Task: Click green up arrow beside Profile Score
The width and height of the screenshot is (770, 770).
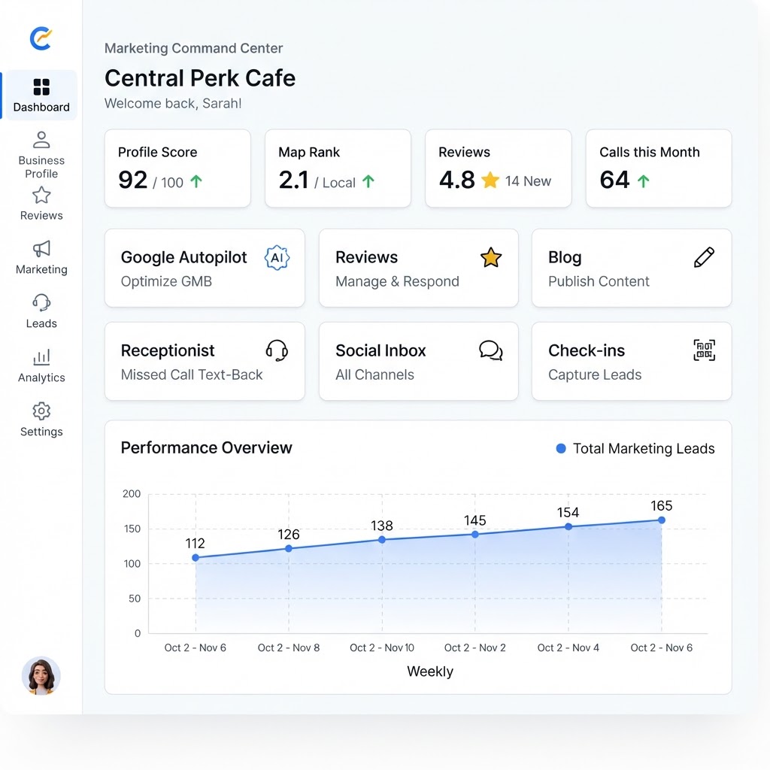Action: pos(196,182)
